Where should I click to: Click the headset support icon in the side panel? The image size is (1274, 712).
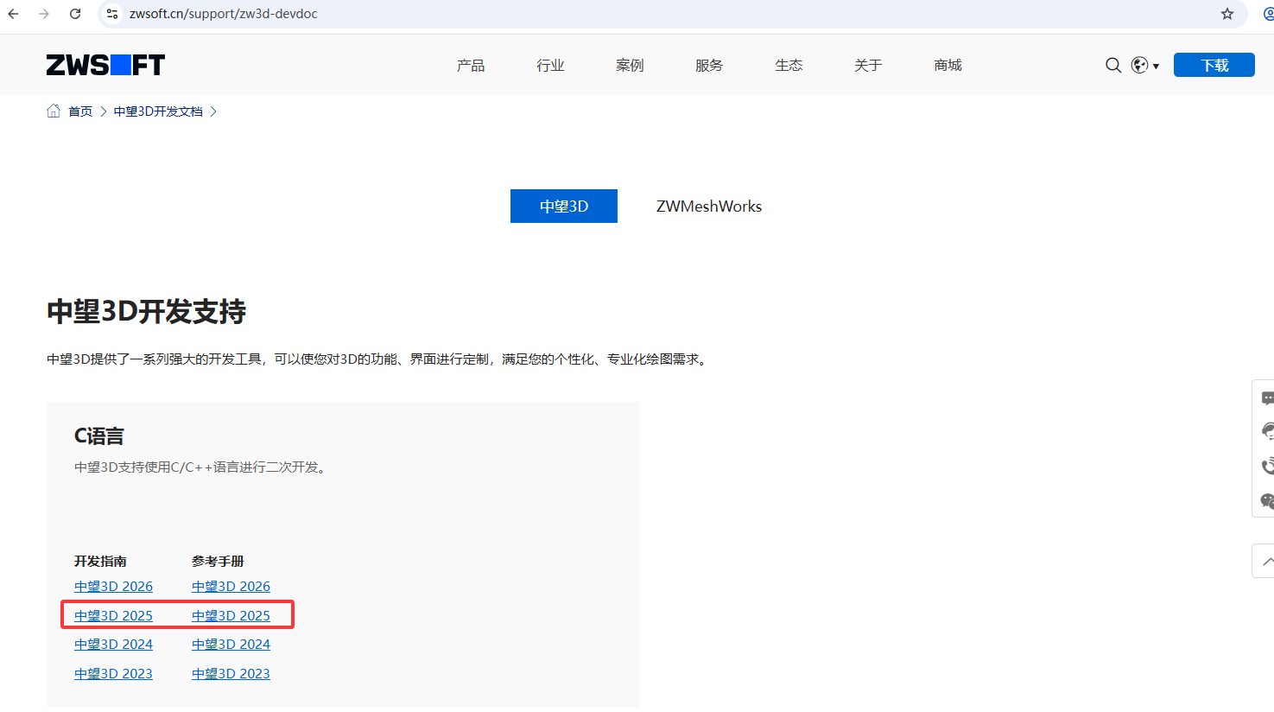[x=1267, y=431]
